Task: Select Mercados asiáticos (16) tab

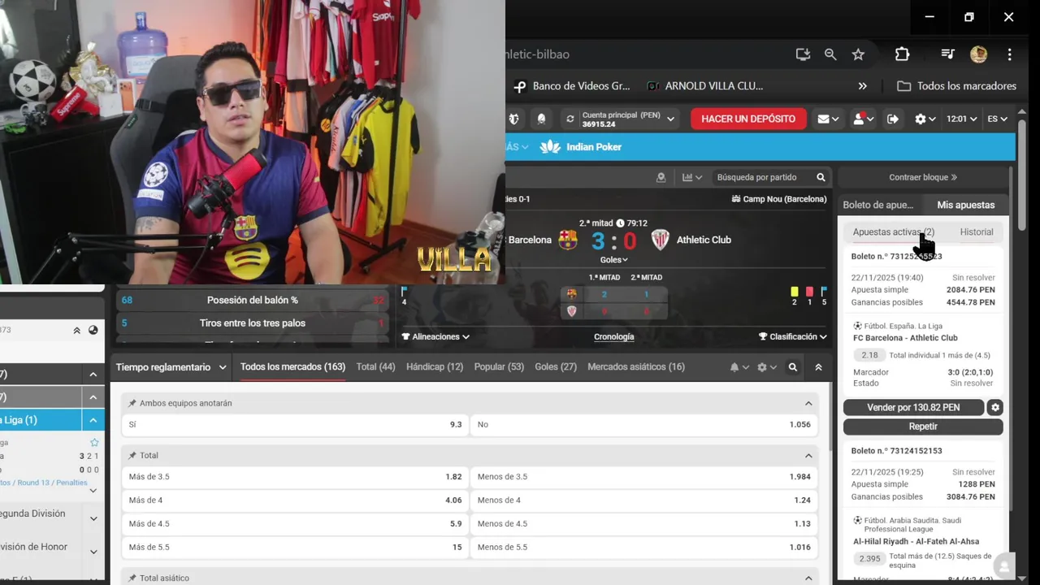Action: pyautogui.click(x=636, y=367)
